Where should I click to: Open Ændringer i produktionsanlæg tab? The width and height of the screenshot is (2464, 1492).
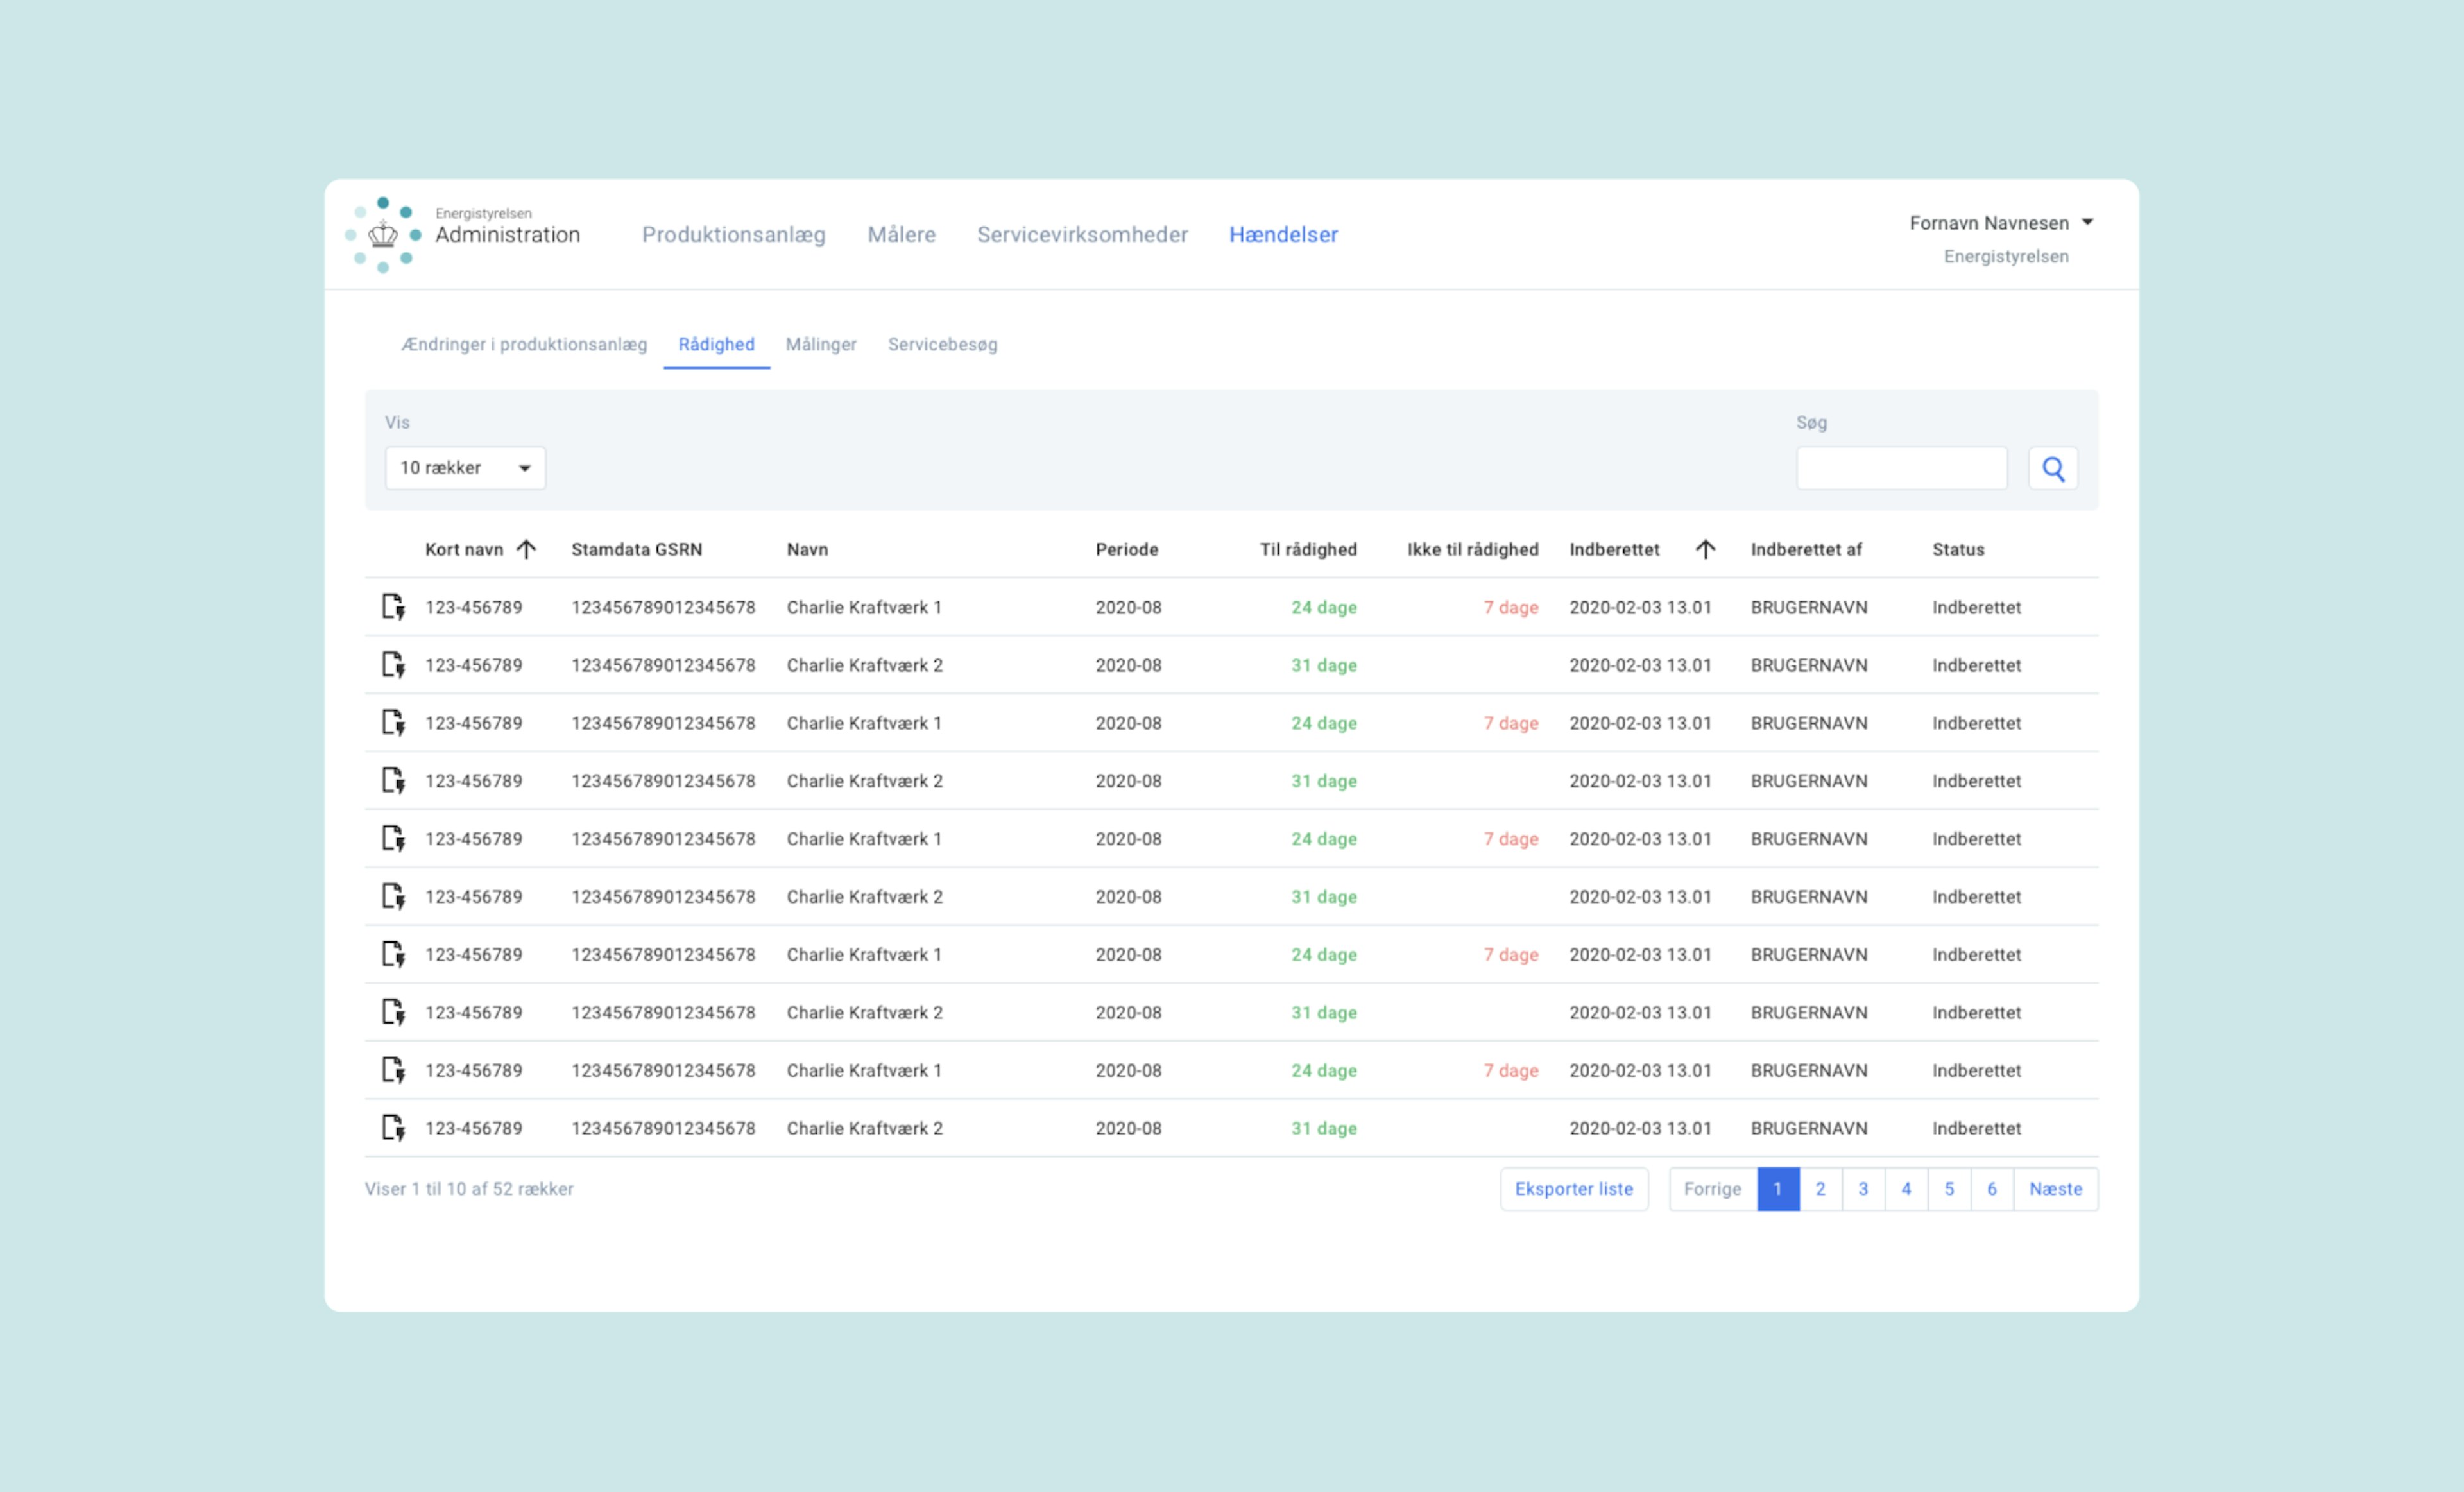(524, 344)
